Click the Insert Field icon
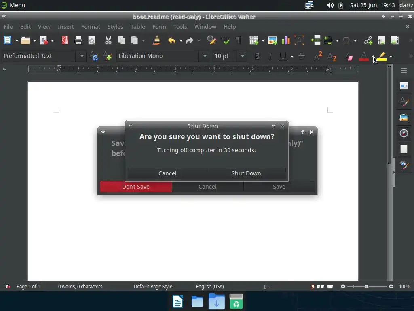414x311 pixels. [328, 40]
